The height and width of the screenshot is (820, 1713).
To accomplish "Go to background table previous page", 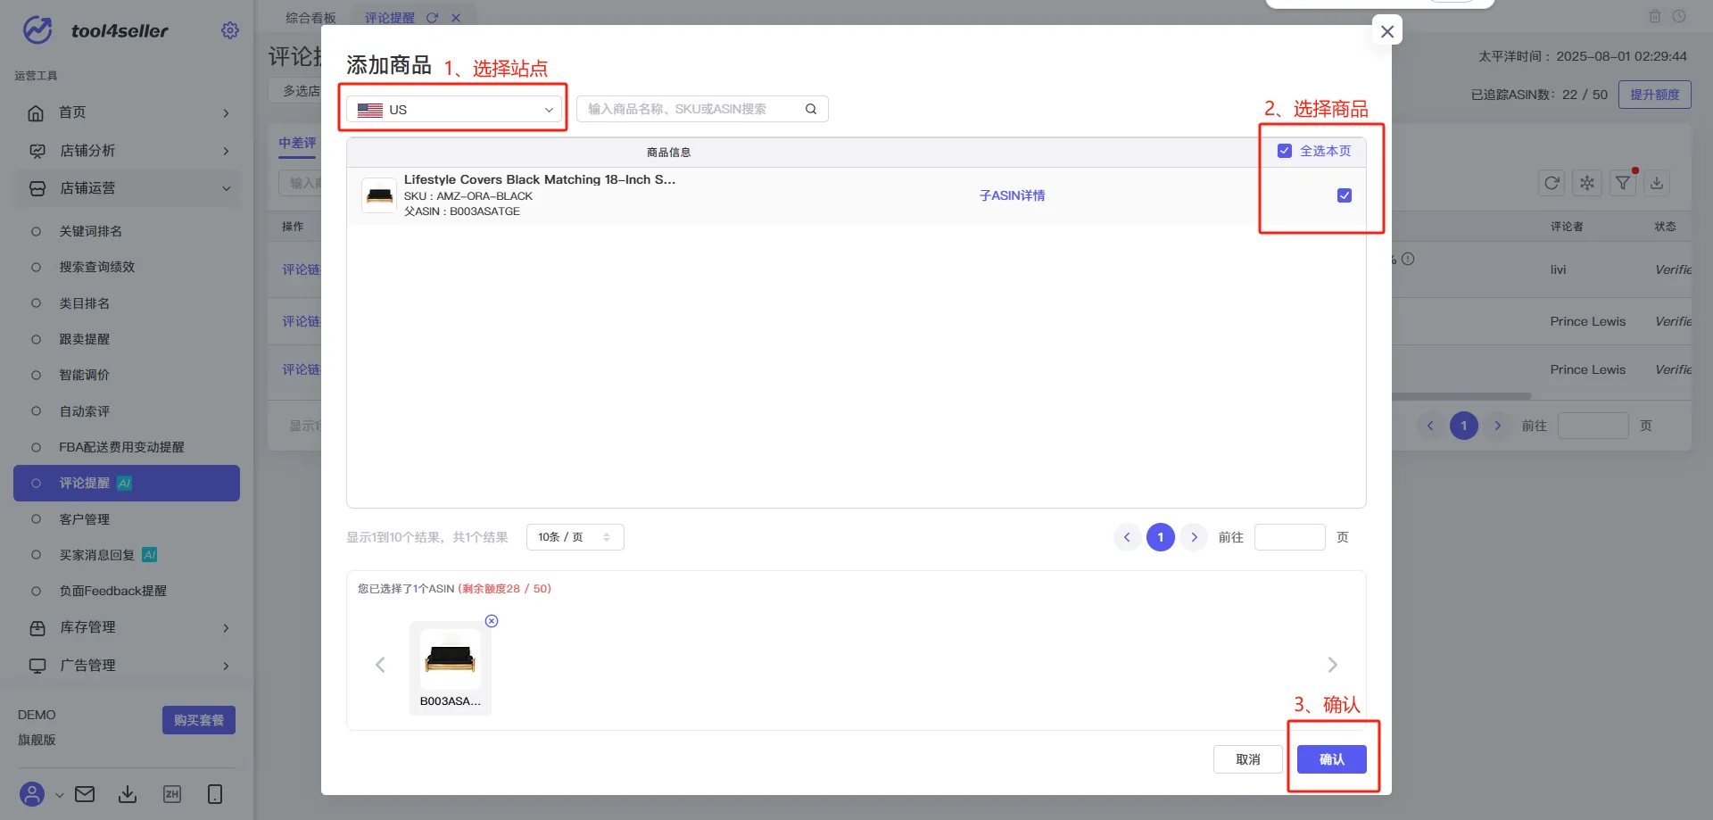I will coord(1430,426).
